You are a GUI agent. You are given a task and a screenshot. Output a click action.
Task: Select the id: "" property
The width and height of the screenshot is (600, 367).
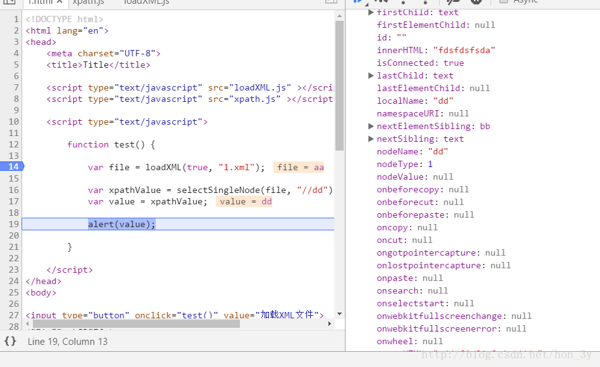pyautogui.click(x=391, y=37)
